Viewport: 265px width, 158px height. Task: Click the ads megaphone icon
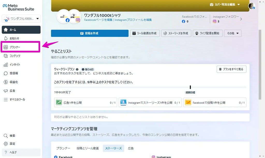(x=6, y=91)
